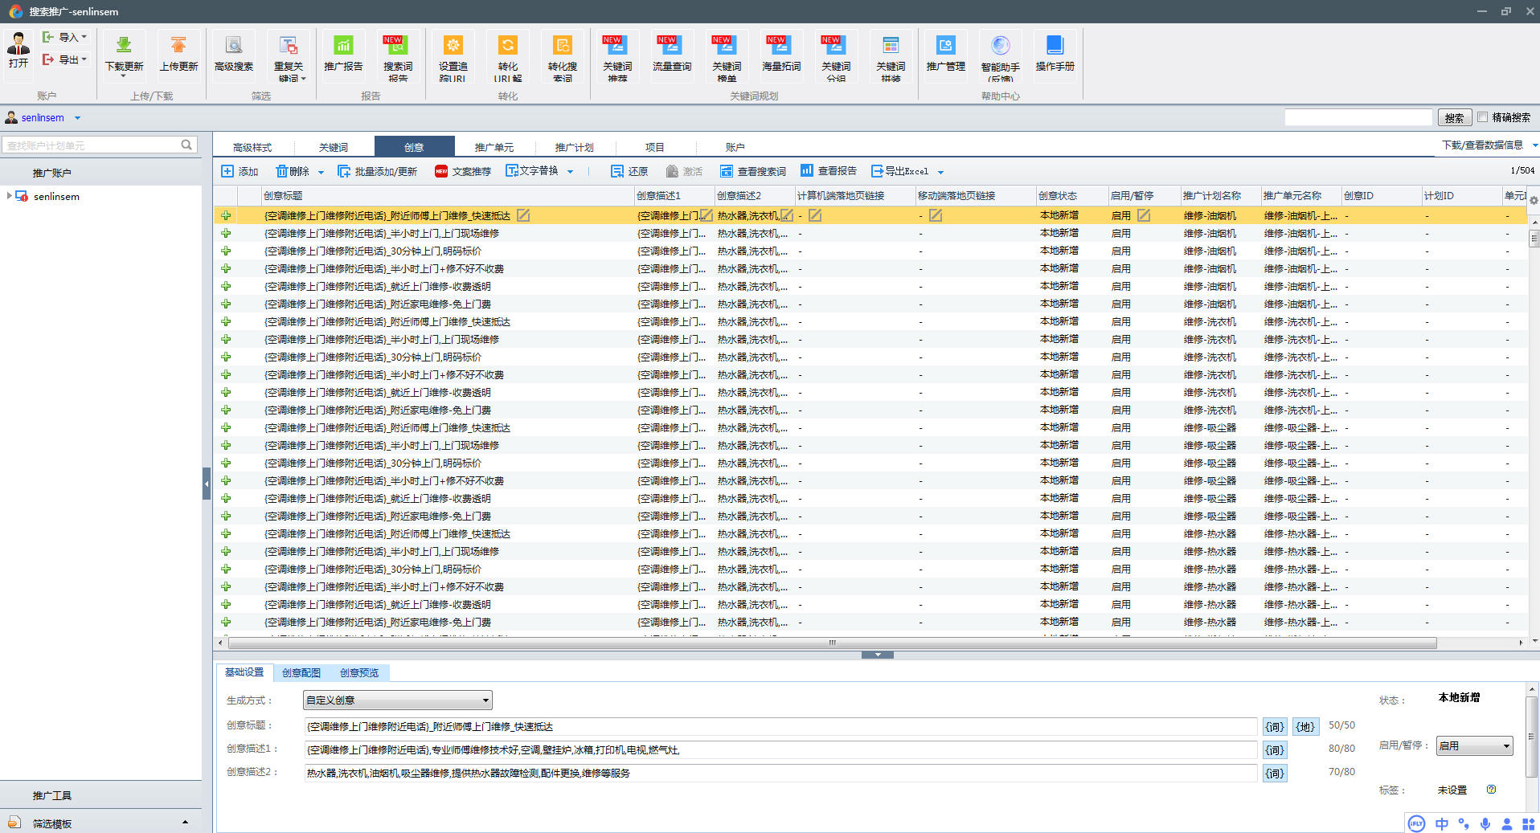The height and width of the screenshot is (833, 1540).
Task: Enable the 精确搜索 checkbox
Action: [x=1483, y=117]
